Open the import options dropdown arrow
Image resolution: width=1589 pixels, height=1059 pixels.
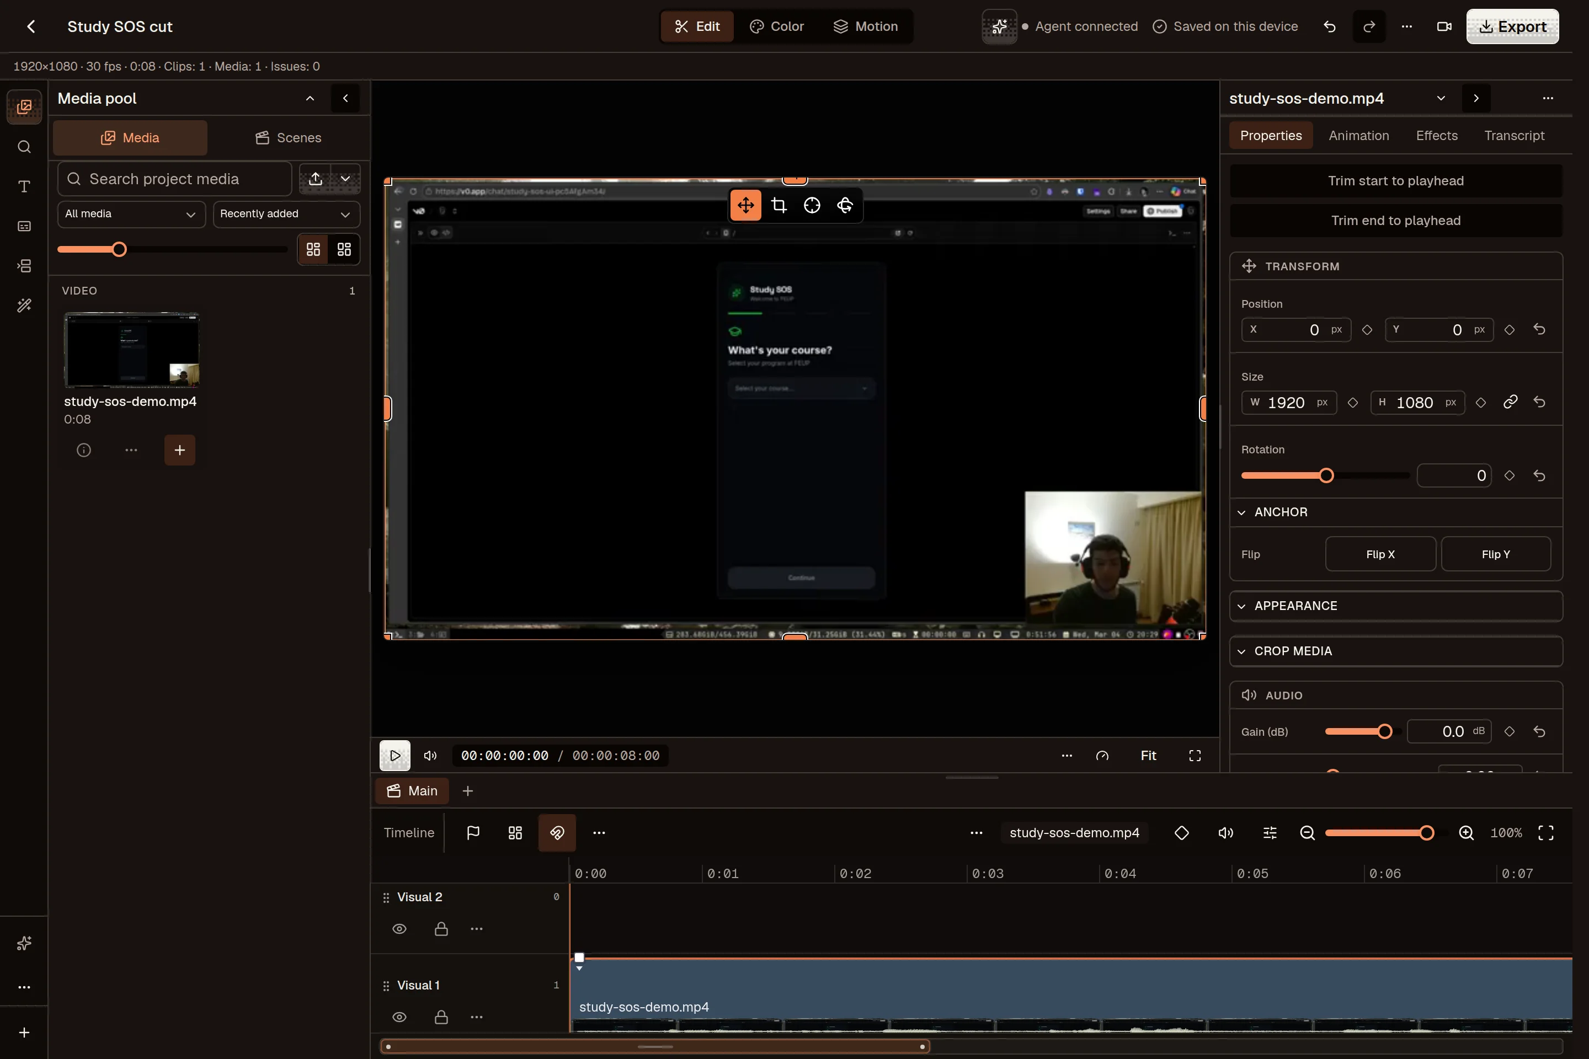click(x=345, y=179)
